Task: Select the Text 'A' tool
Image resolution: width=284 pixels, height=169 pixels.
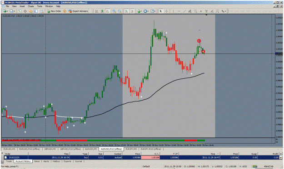Action: 201,11
